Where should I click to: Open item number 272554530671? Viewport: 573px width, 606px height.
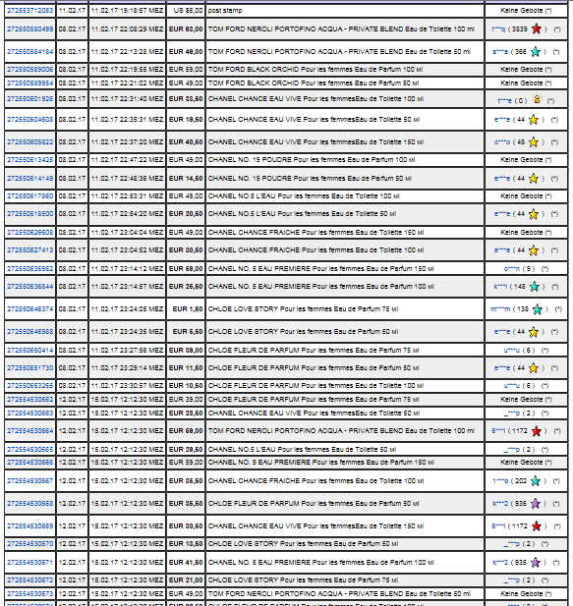[x=30, y=563]
